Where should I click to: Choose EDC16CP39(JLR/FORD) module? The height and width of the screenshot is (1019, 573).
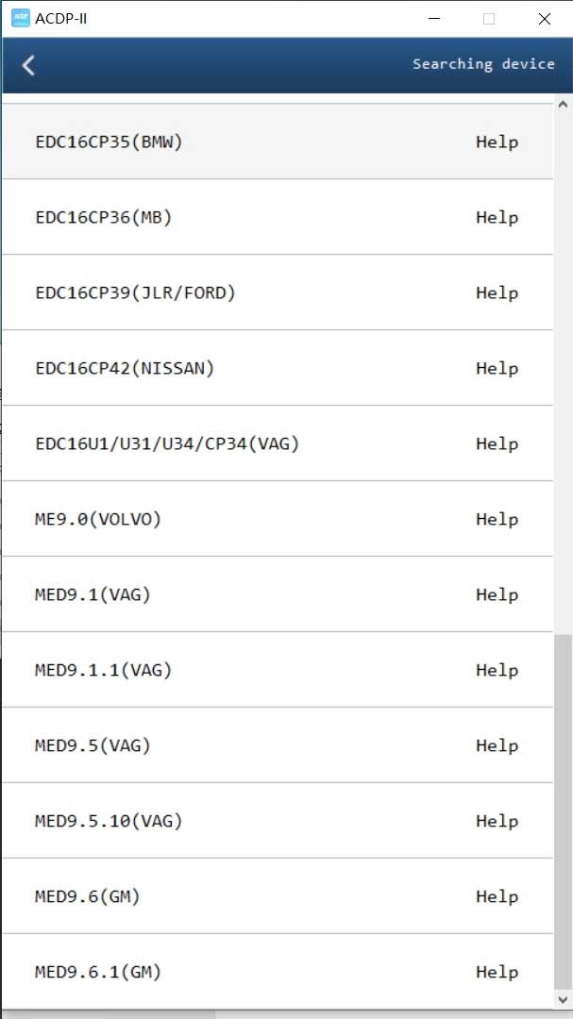[135, 293]
